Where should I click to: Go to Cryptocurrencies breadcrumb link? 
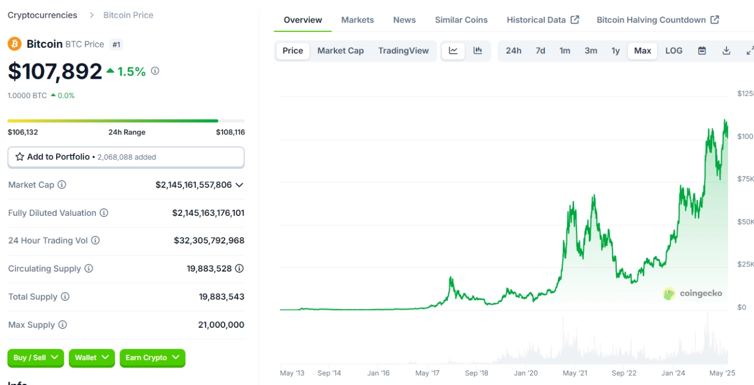42,15
